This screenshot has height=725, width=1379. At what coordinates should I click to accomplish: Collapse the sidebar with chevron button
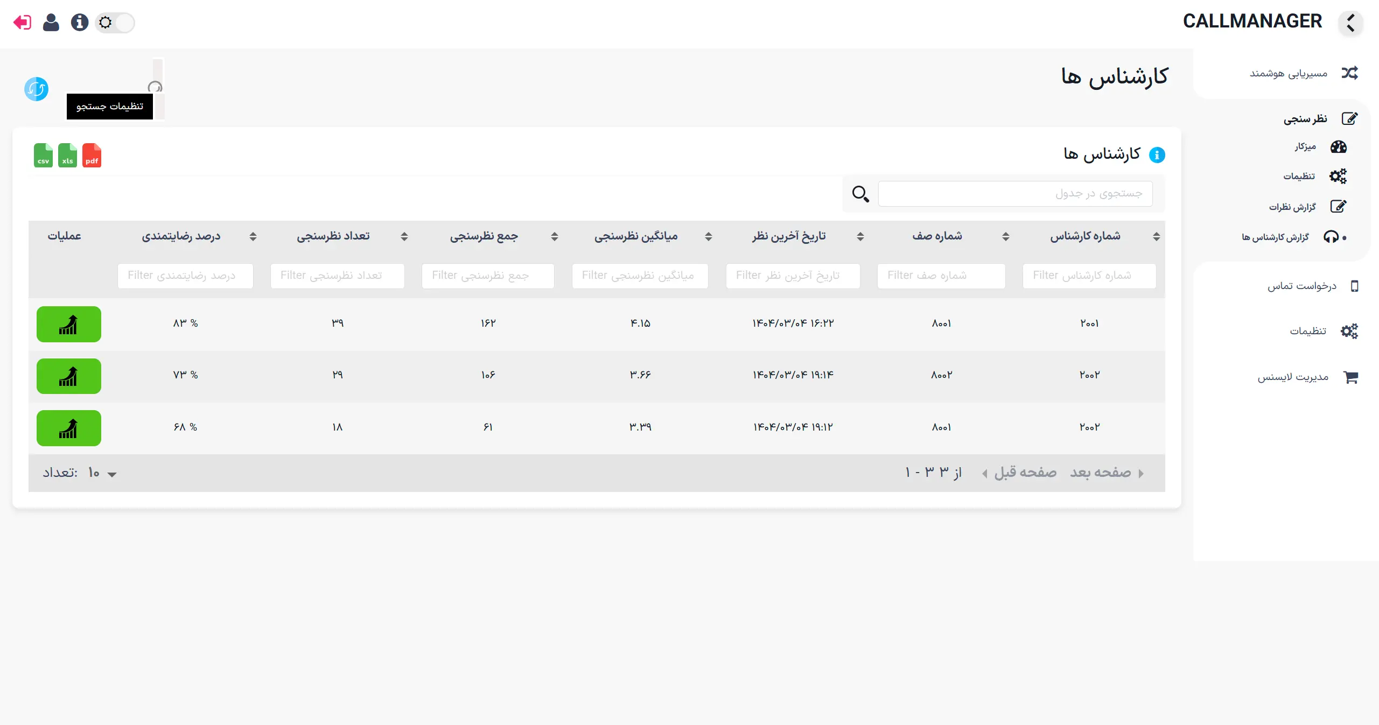click(x=1350, y=23)
